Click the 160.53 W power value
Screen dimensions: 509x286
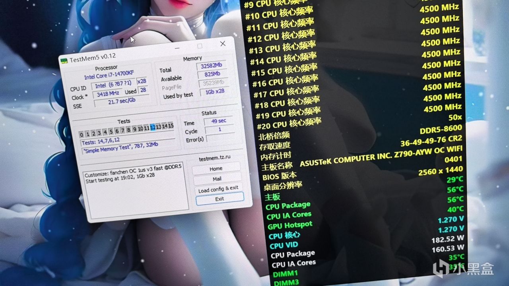448,249
